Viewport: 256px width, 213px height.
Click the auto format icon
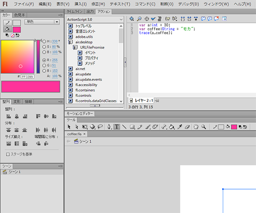pos(160,19)
